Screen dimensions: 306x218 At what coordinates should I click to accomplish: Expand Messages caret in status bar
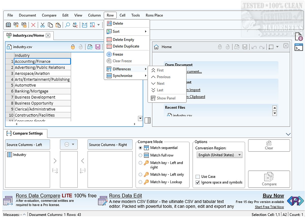[24, 215]
